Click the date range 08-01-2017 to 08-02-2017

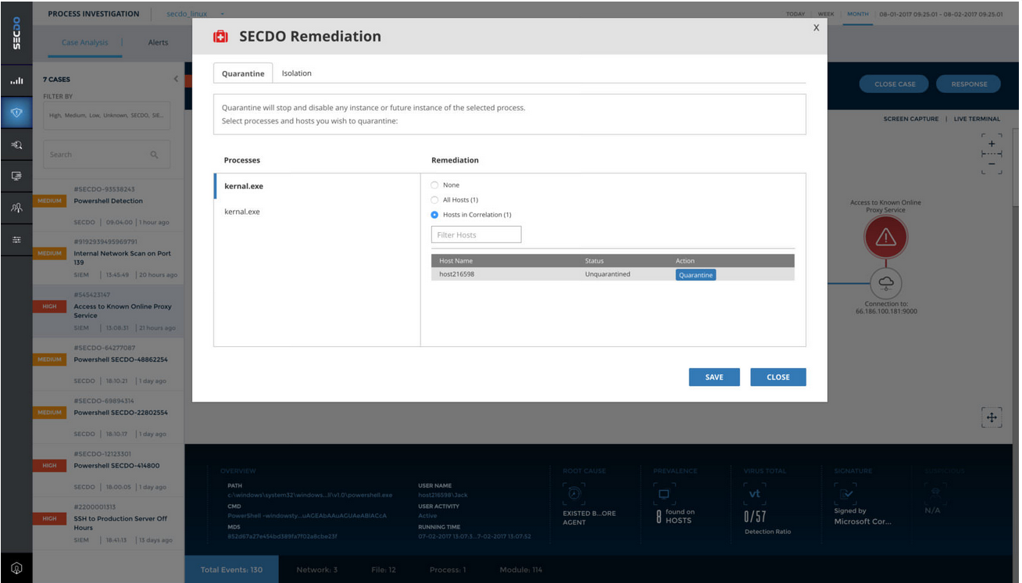[941, 14]
